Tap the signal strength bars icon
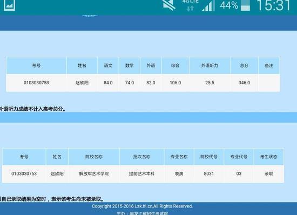 pyautogui.click(x=208, y=6)
